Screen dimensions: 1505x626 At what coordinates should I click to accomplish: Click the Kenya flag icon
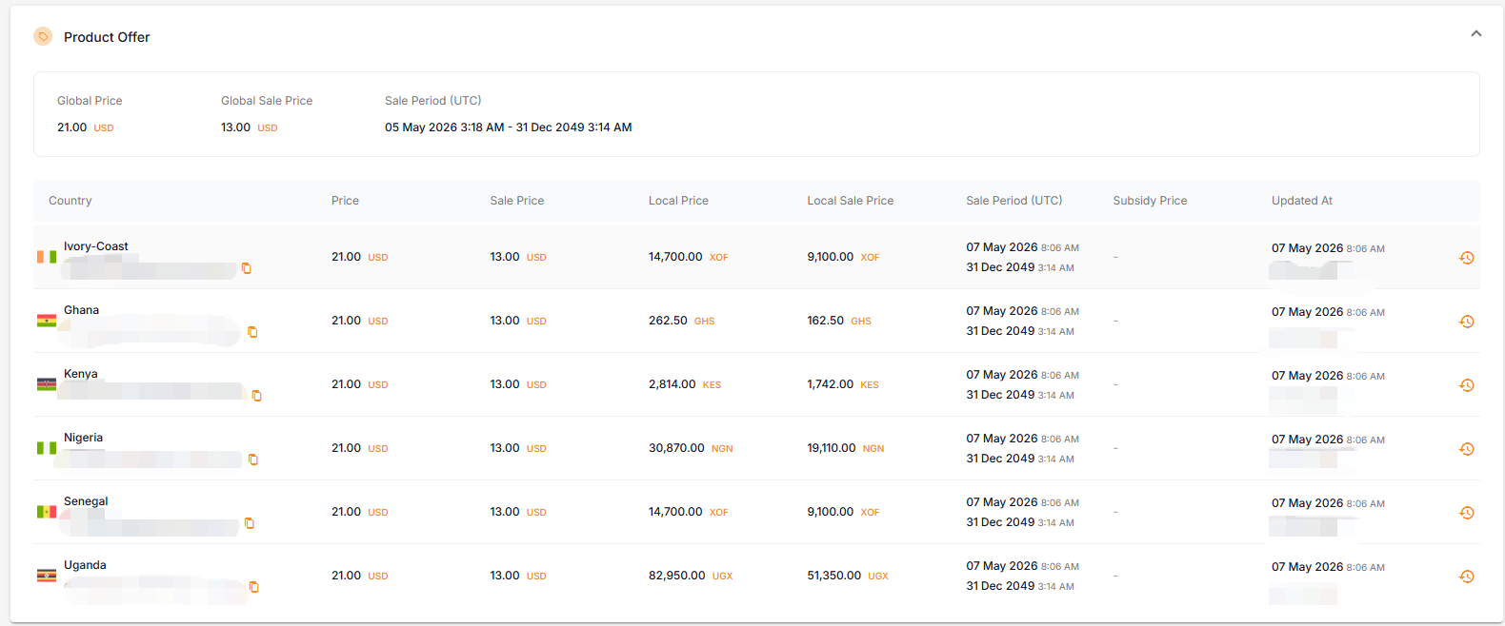[x=47, y=384]
